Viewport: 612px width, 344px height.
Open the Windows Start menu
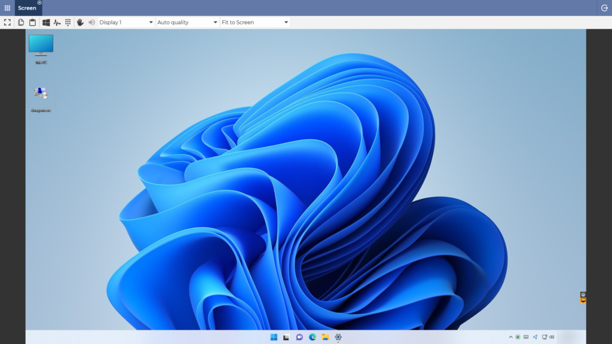[274, 337]
